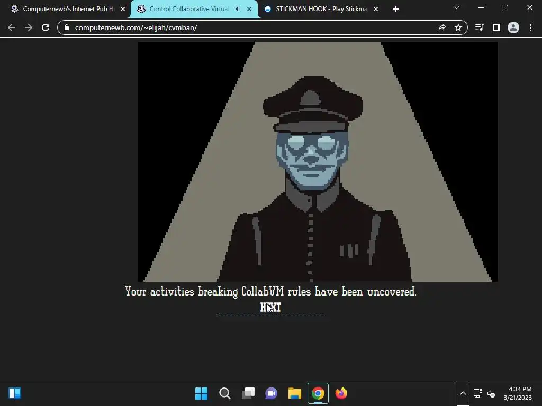542x406 pixels.
Task: Open Windows taskbar search
Action: pyautogui.click(x=224, y=393)
